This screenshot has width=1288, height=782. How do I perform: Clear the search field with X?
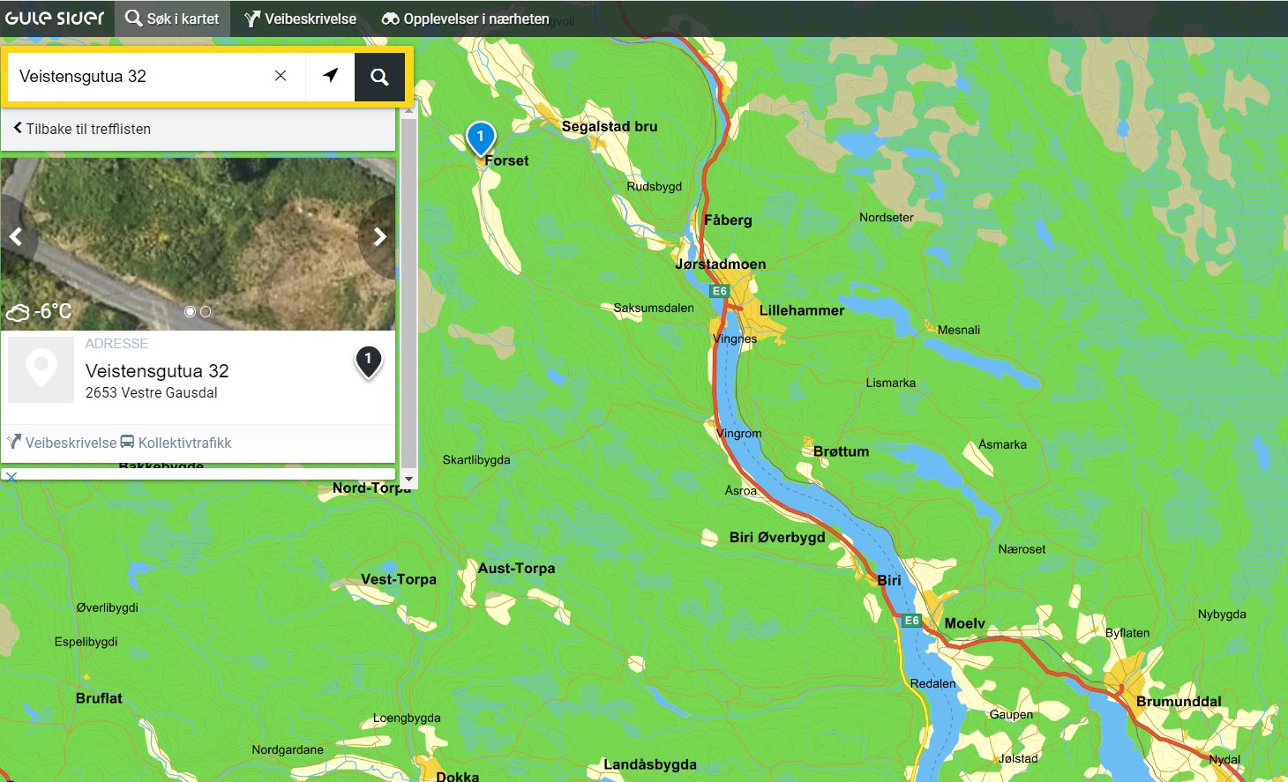point(281,76)
